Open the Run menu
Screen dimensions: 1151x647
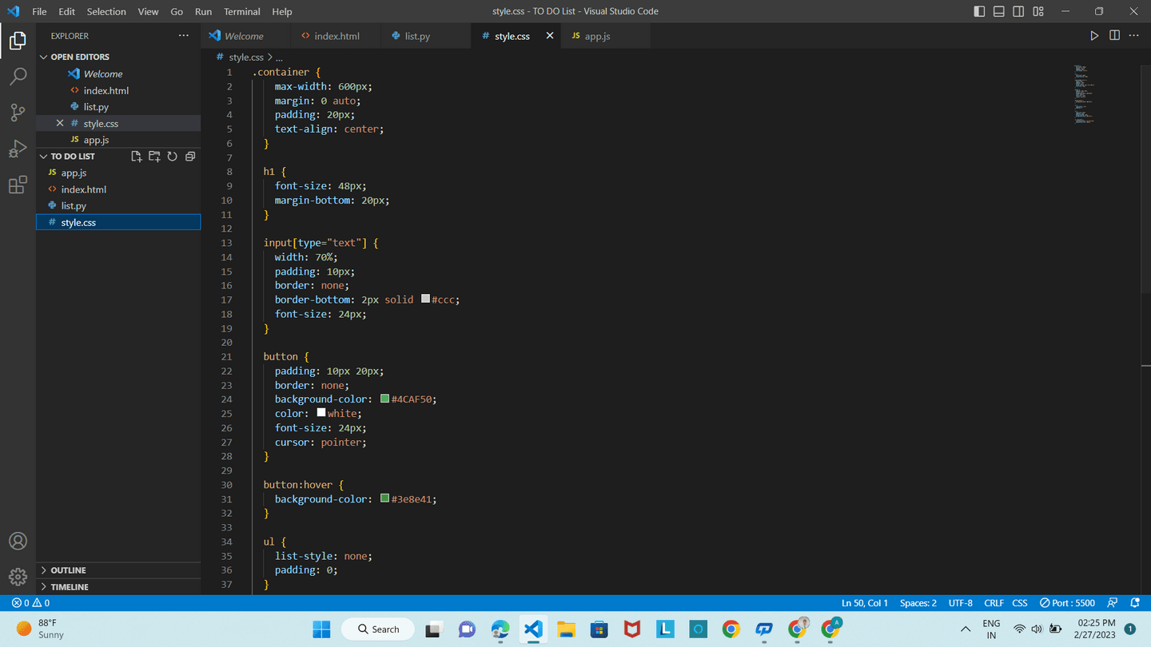[203, 11]
